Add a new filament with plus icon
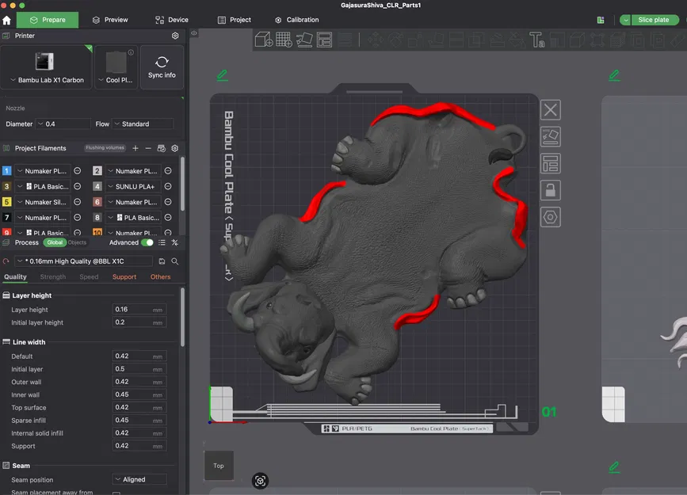Screen dimensions: 687x495 [x=135, y=148]
